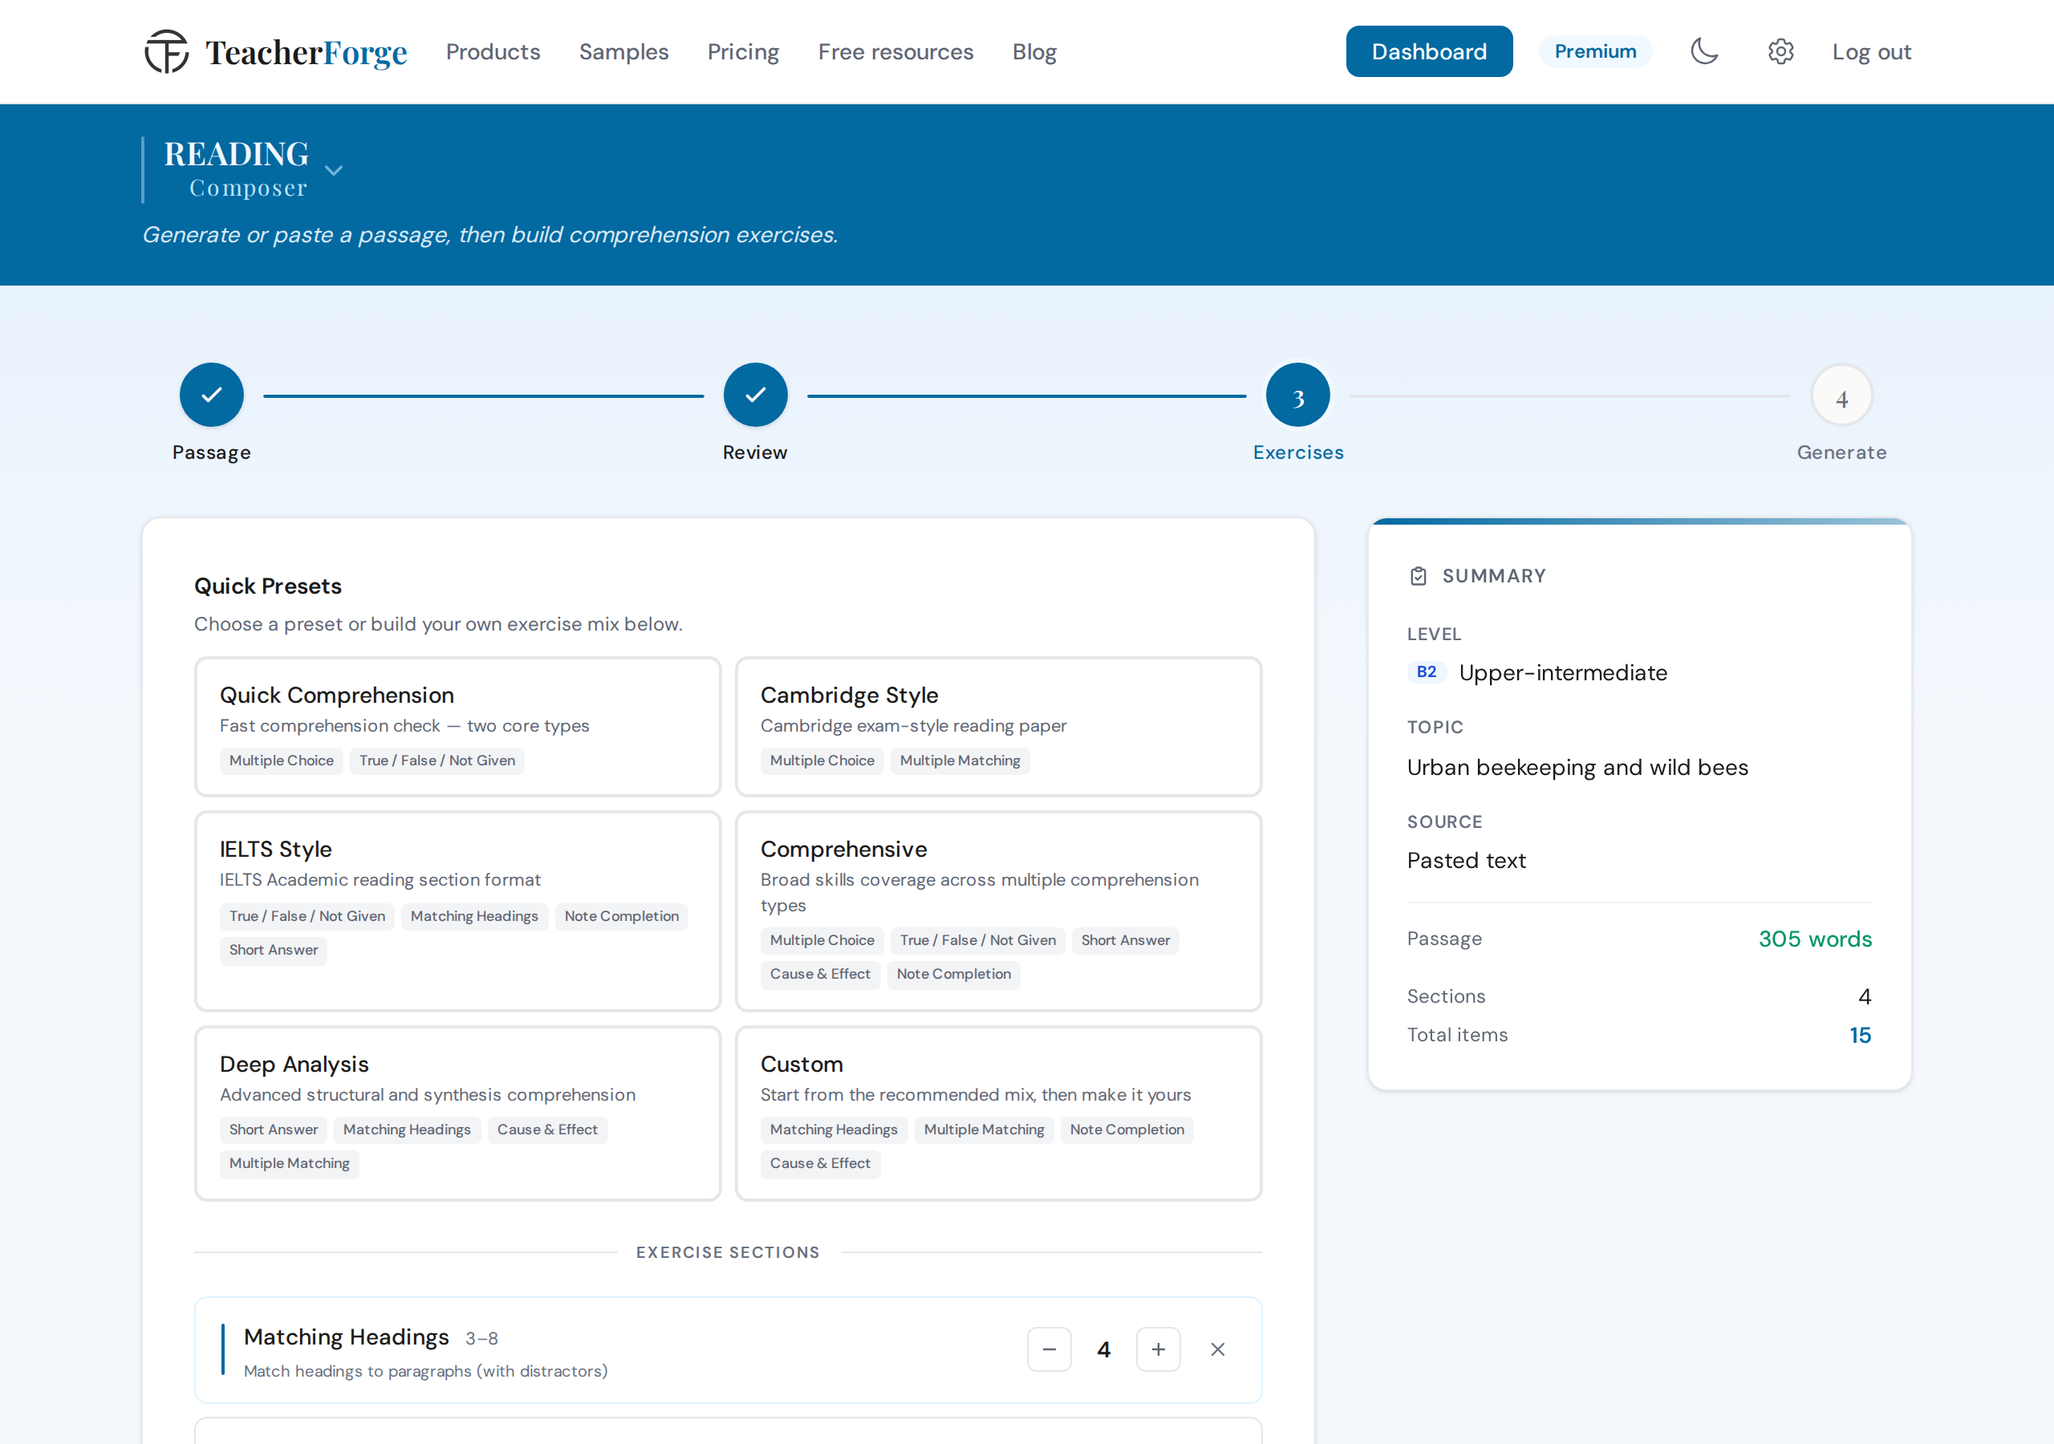Click the Dashboard button
This screenshot has height=1444, width=2054.
[1429, 52]
